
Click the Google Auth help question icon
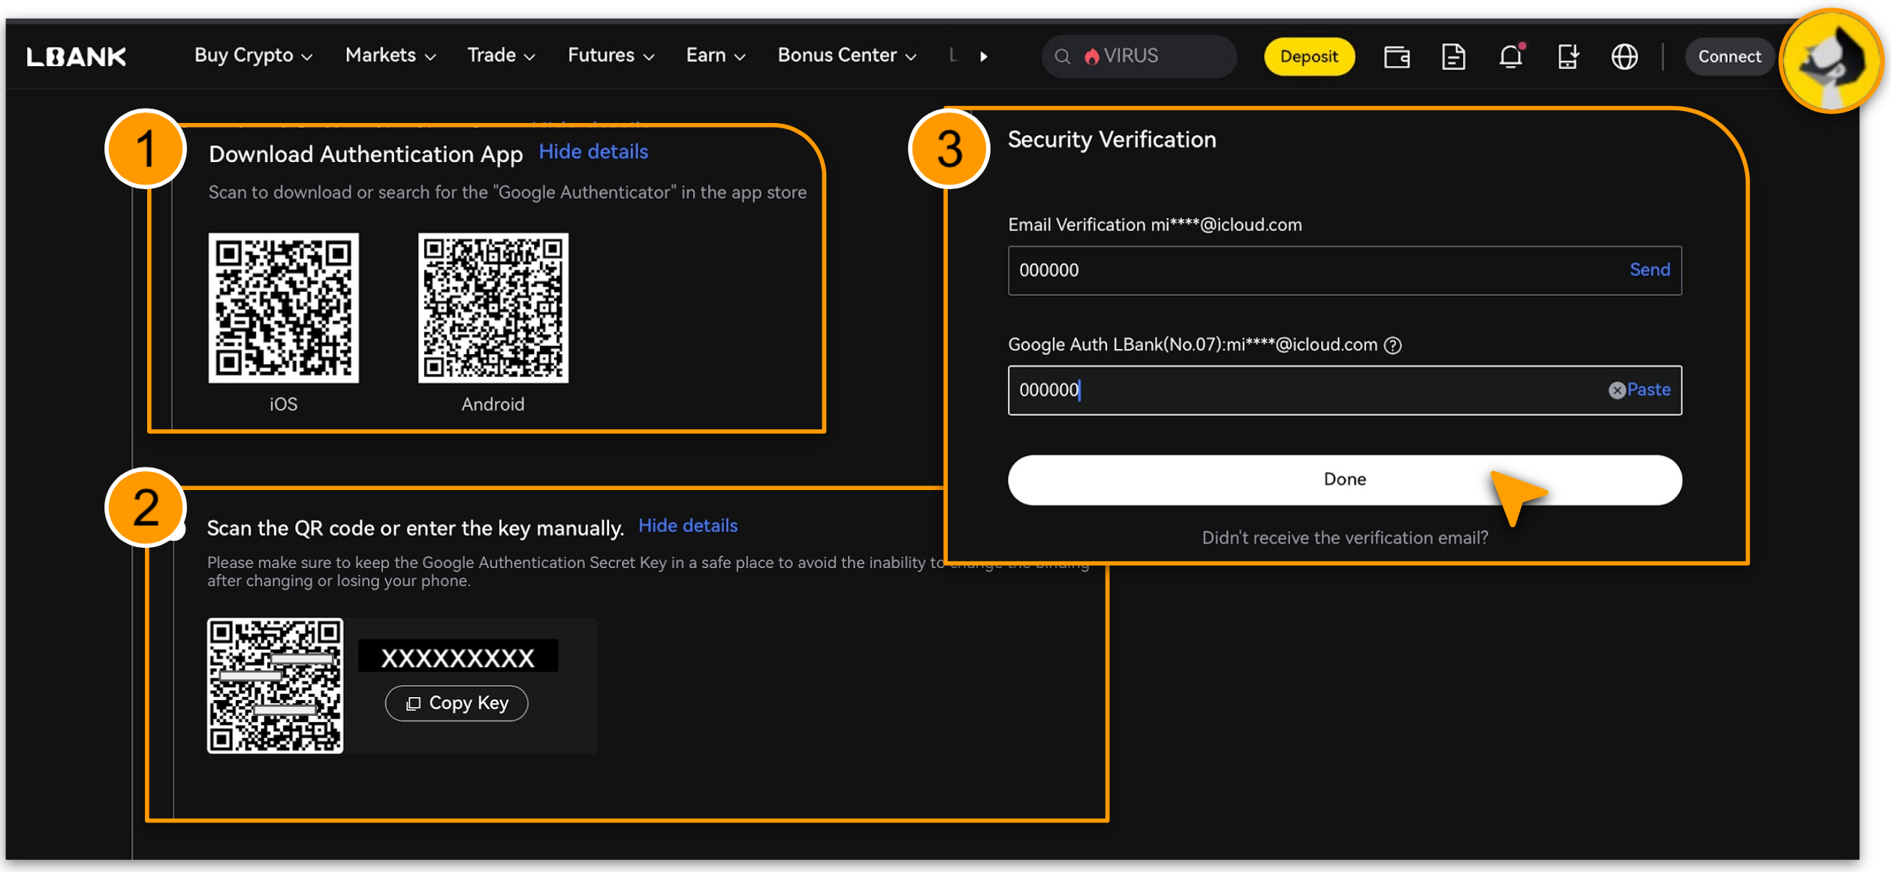pos(1393,345)
